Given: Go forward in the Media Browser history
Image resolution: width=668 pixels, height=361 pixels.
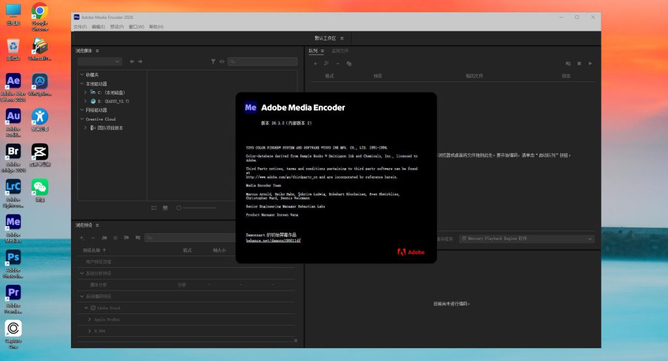Looking at the screenshot, I should click(x=140, y=62).
